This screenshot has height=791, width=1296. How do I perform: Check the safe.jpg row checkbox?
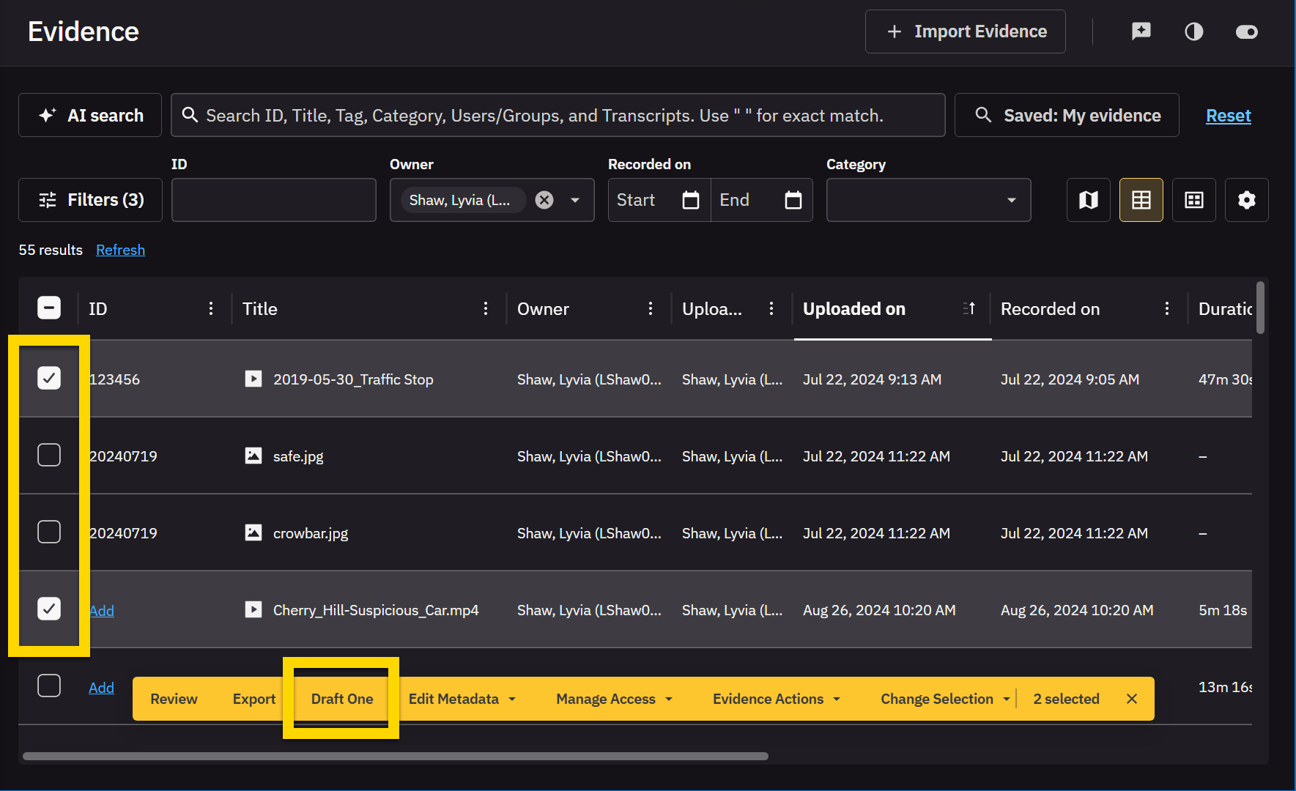click(x=49, y=456)
